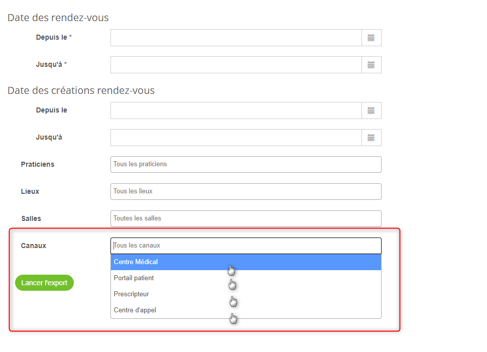Click the Praticiens field label
Image resolution: width=487 pixels, height=352 pixels.
point(38,164)
